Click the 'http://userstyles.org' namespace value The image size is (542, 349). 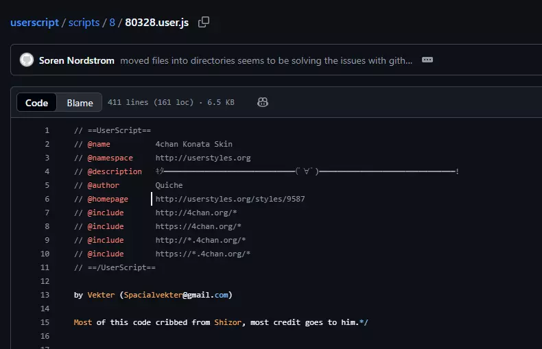(203, 158)
